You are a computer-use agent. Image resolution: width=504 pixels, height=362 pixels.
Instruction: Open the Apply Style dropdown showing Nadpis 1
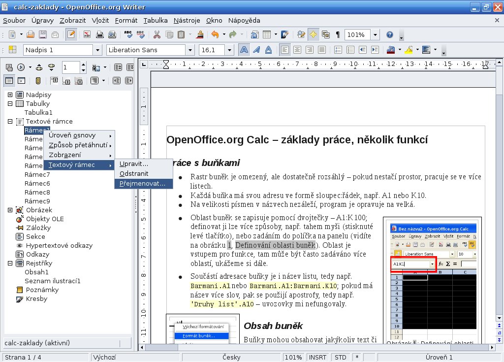pyautogui.click(x=98, y=50)
